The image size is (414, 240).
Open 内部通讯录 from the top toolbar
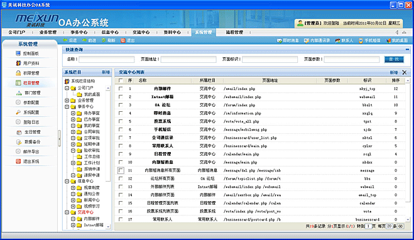317,40
